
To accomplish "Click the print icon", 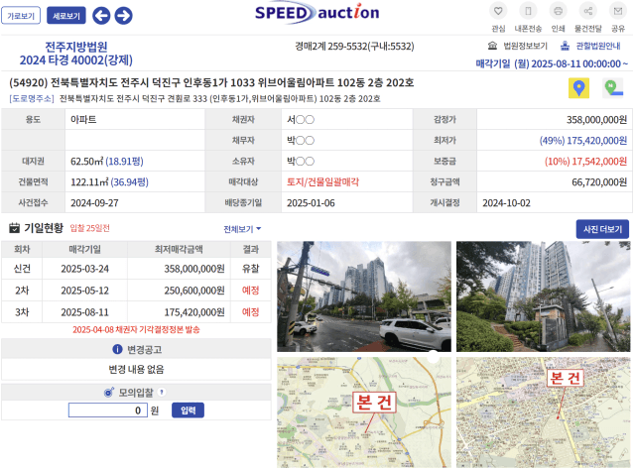I will (558, 11).
